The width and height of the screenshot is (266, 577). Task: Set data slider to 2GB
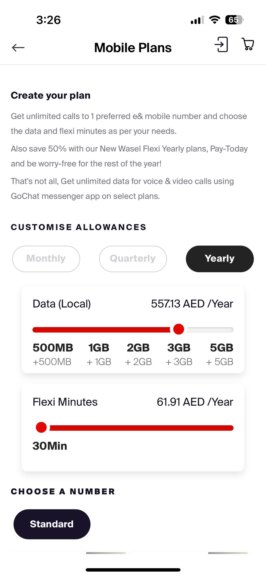click(138, 348)
